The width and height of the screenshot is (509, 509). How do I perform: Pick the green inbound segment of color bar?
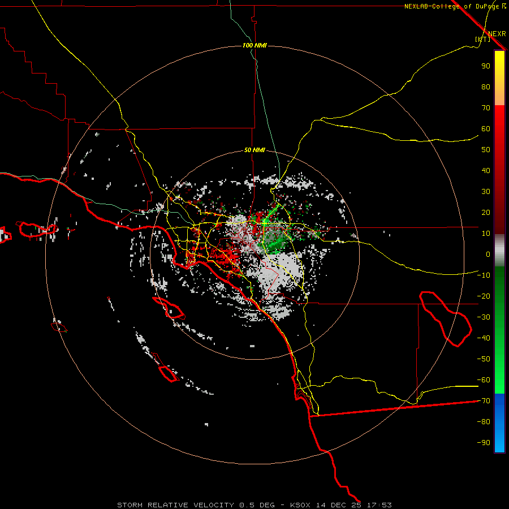point(499,330)
